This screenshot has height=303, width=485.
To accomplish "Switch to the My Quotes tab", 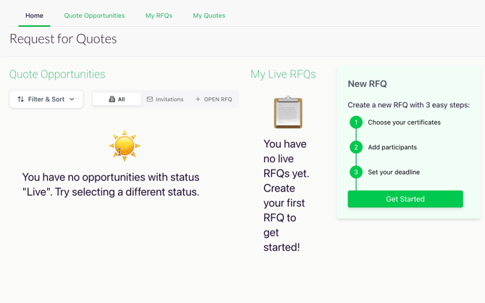I will tap(209, 15).
